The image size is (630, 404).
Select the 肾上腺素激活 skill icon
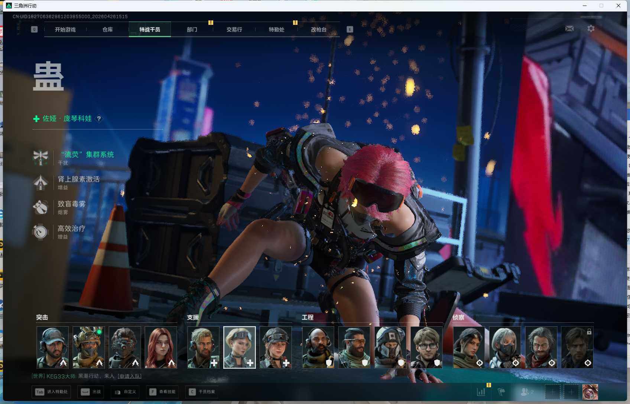(x=40, y=182)
